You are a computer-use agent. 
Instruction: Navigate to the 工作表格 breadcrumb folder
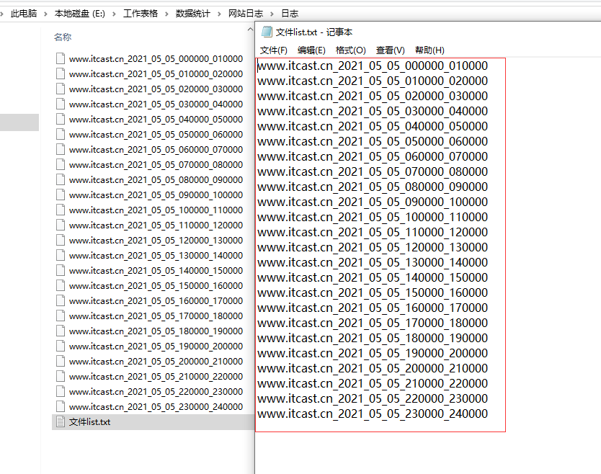[141, 14]
